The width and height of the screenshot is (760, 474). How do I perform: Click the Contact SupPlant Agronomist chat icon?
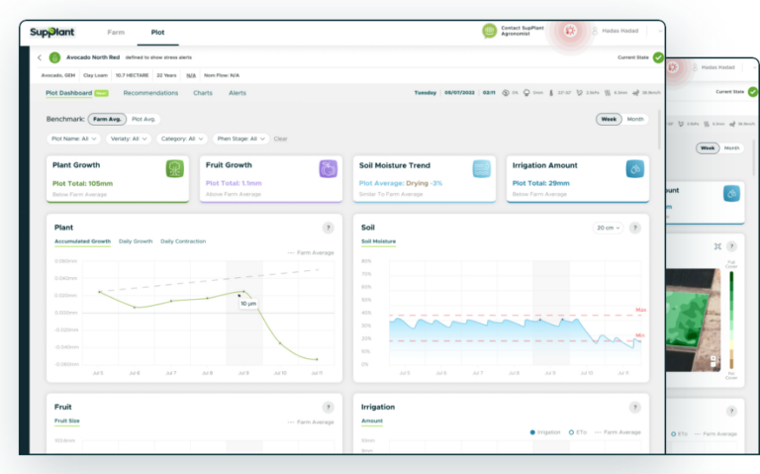(x=489, y=32)
